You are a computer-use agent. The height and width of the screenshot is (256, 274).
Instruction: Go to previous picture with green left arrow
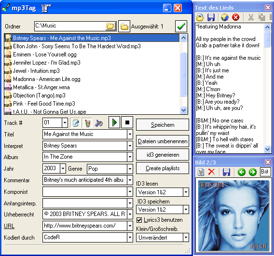tap(242, 172)
